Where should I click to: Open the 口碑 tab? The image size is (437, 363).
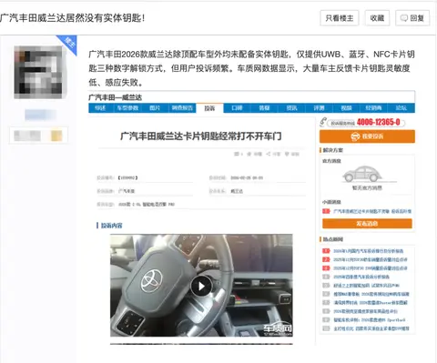point(237,108)
